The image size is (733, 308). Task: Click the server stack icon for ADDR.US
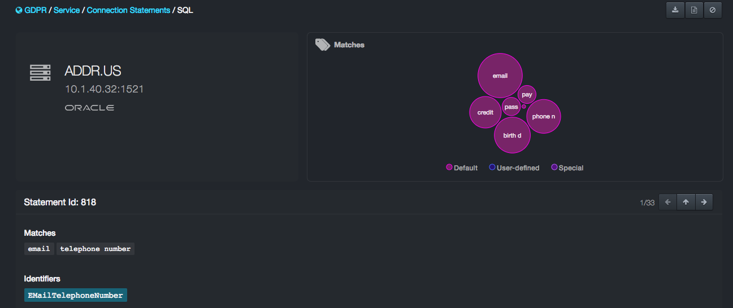40,73
